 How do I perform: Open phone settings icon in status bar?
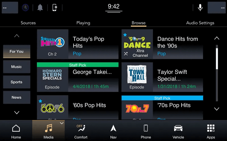coord(55,8)
